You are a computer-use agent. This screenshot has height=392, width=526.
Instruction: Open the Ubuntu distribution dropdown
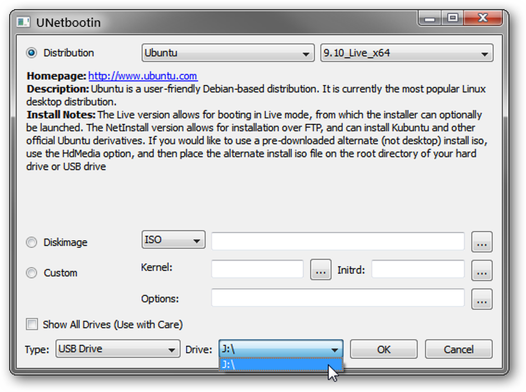pos(228,53)
